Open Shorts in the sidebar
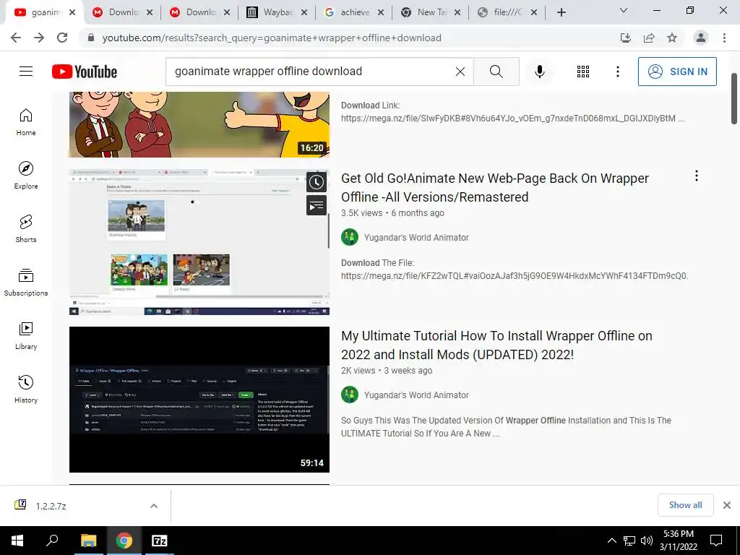This screenshot has width=740, height=555. pyautogui.click(x=26, y=229)
